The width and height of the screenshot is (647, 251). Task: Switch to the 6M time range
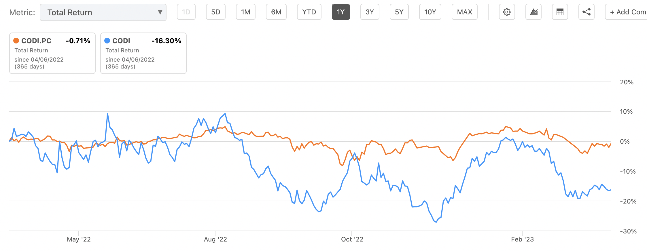point(276,12)
